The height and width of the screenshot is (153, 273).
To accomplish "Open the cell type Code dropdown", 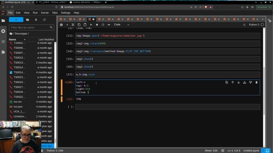I will 122,25.
